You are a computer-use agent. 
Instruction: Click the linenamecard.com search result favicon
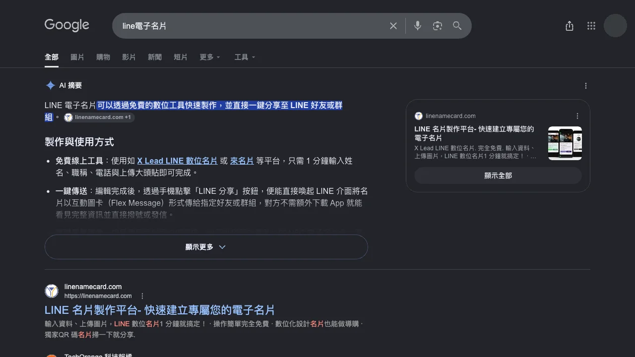click(52, 291)
